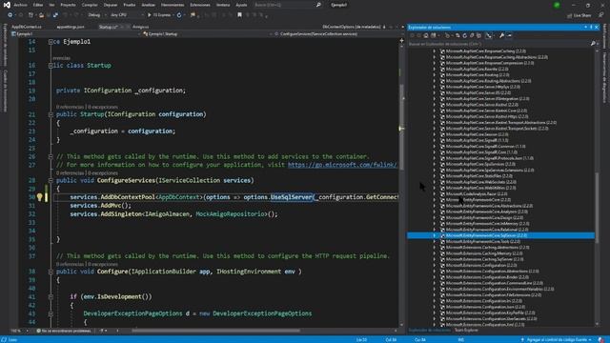
Task: Collapse the Startup constructor block
Action: tap(51, 114)
